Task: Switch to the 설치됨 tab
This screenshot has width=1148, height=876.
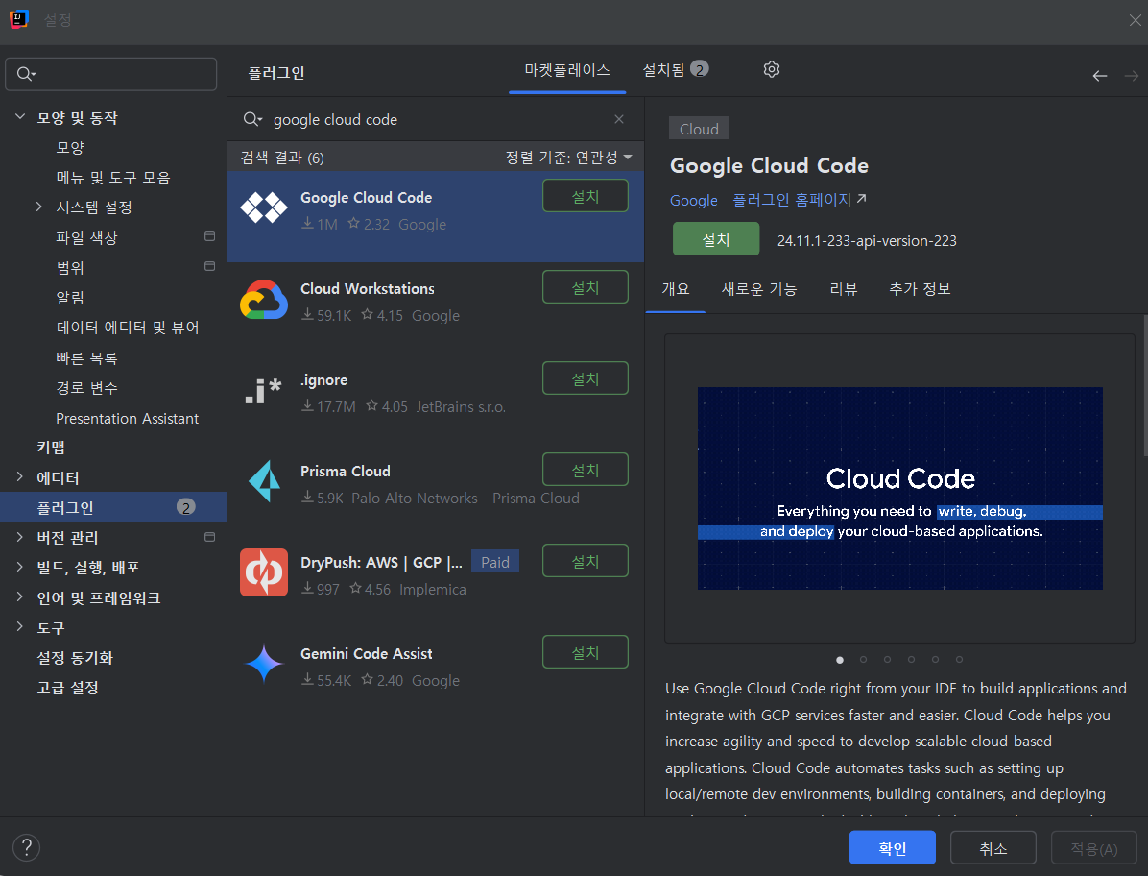Action: pos(675,70)
